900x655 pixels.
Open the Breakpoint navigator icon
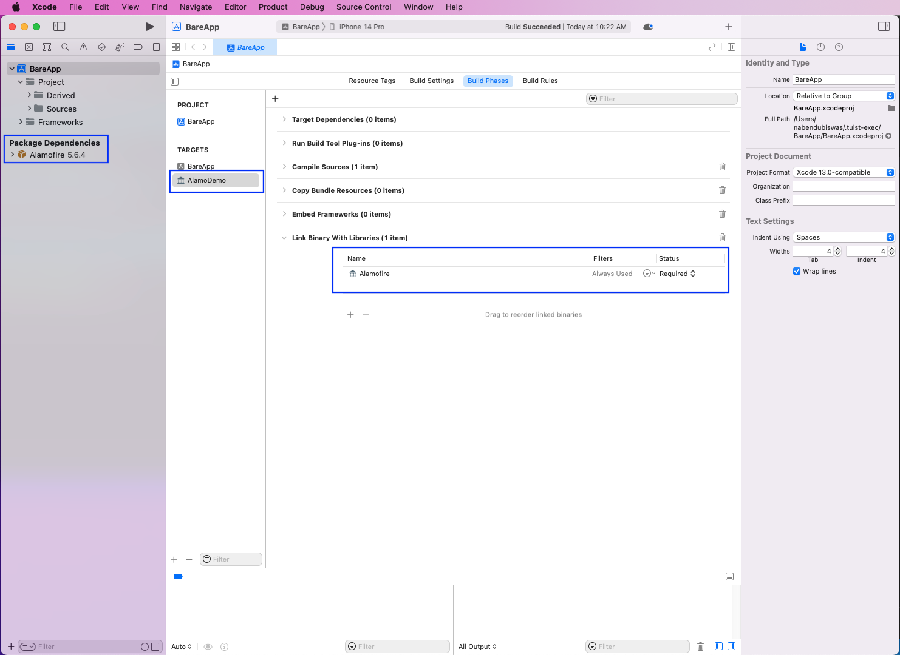pos(138,47)
